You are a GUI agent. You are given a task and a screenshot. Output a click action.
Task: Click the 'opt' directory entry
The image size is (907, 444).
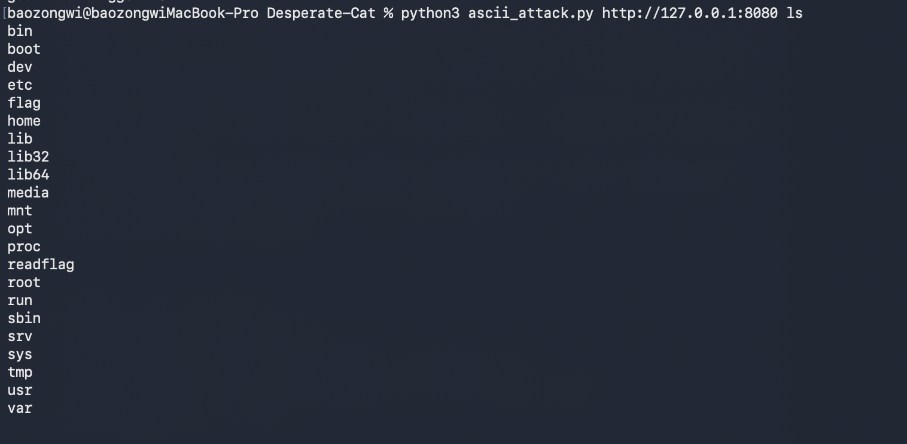click(20, 229)
